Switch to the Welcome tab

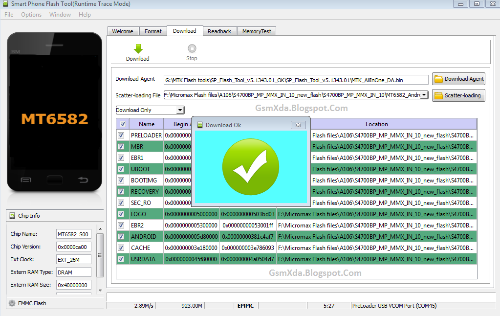coord(123,31)
